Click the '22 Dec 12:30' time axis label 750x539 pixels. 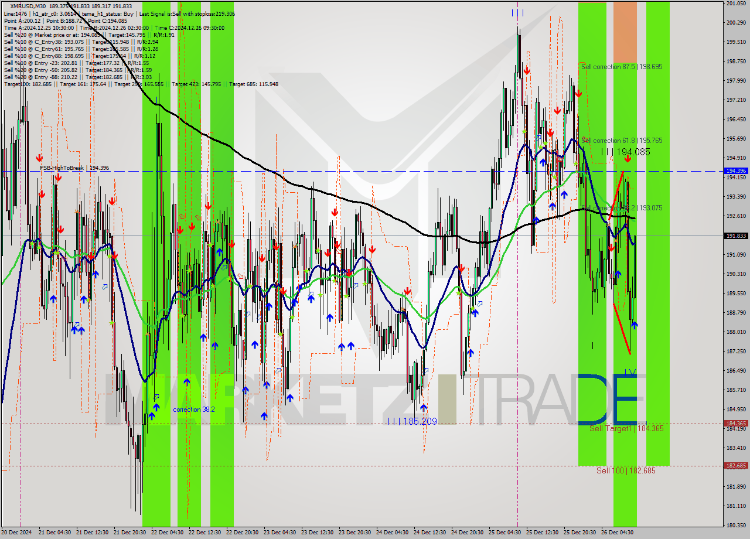click(204, 533)
